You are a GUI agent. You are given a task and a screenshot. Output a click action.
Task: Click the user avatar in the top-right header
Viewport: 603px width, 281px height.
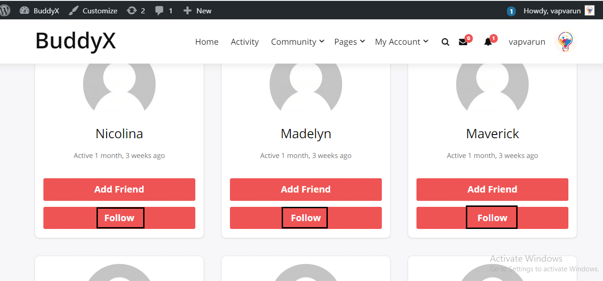pyautogui.click(x=565, y=41)
